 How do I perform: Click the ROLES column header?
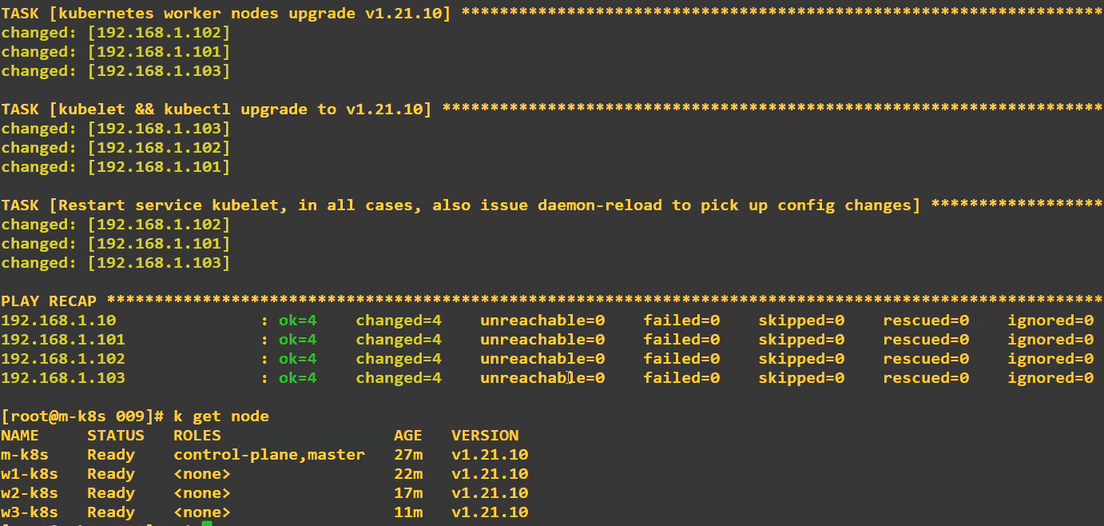pyautogui.click(x=197, y=436)
